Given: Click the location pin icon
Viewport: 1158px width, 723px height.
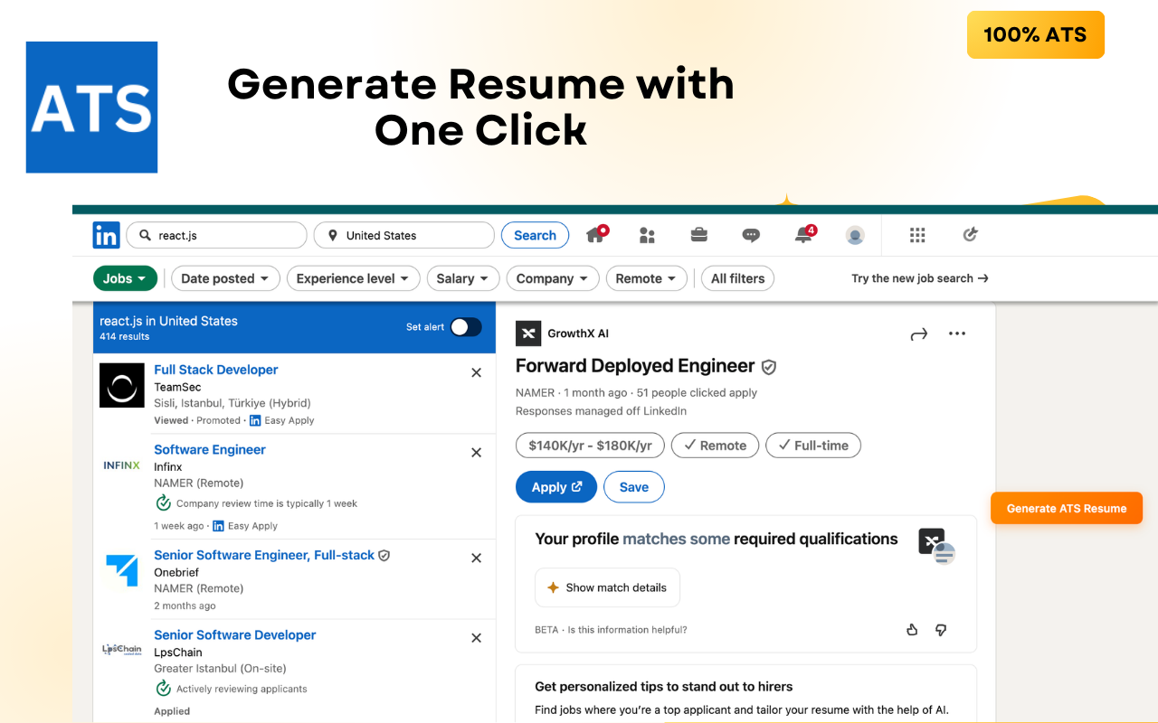Looking at the screenshot, I should pyautogui.click(x=333, y=235).
